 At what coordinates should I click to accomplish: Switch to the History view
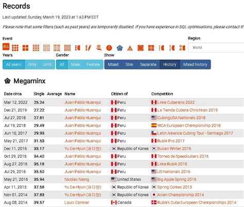point(170,64)
